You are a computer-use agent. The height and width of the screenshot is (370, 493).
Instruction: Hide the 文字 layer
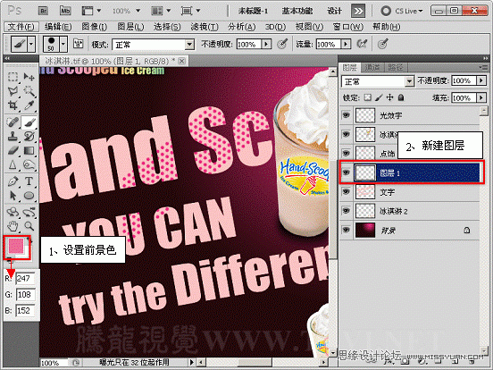(x=346, y=191)
